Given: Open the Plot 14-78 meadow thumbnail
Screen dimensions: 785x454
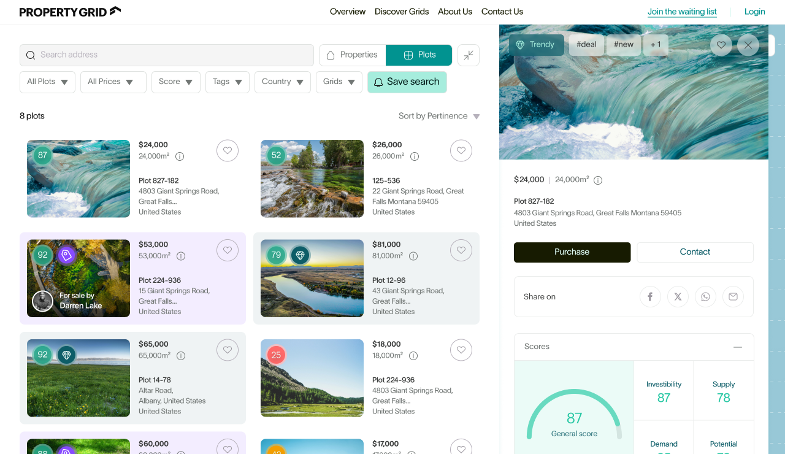Looking at the screenshot, I should tap(78, 378).
